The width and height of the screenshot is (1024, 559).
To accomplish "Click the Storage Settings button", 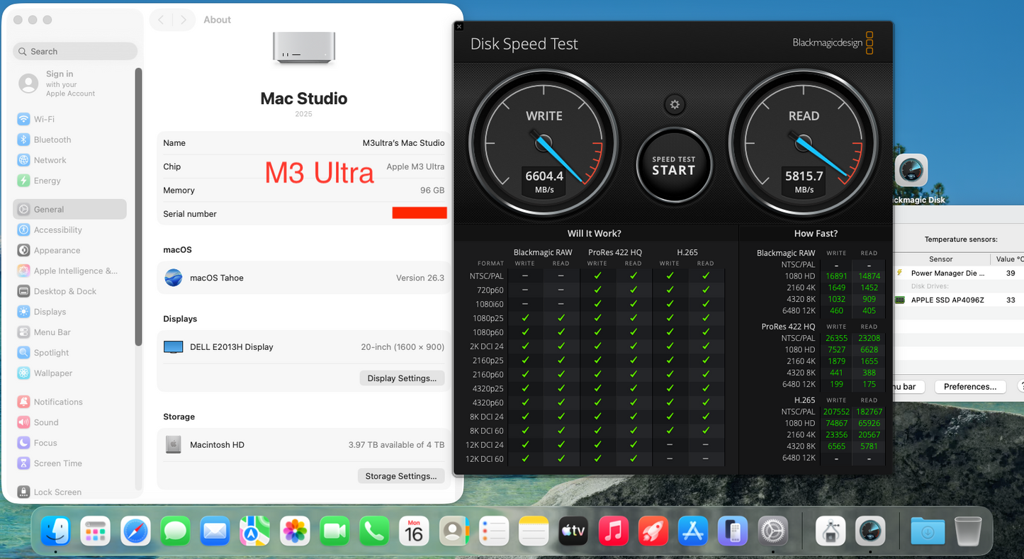I will click(401, 475).
